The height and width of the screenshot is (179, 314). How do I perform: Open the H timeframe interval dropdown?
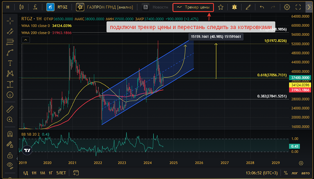coord(8,7)
